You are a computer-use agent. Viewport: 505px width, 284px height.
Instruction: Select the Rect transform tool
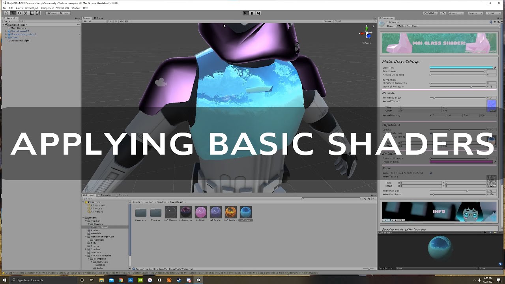(32, 13)
